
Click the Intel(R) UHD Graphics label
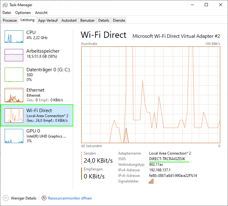(x=46, y=136)
